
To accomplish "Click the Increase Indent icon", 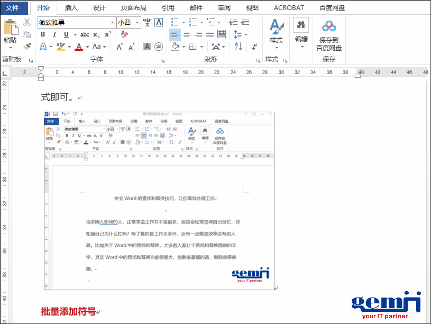I will (x=245, y=22).
